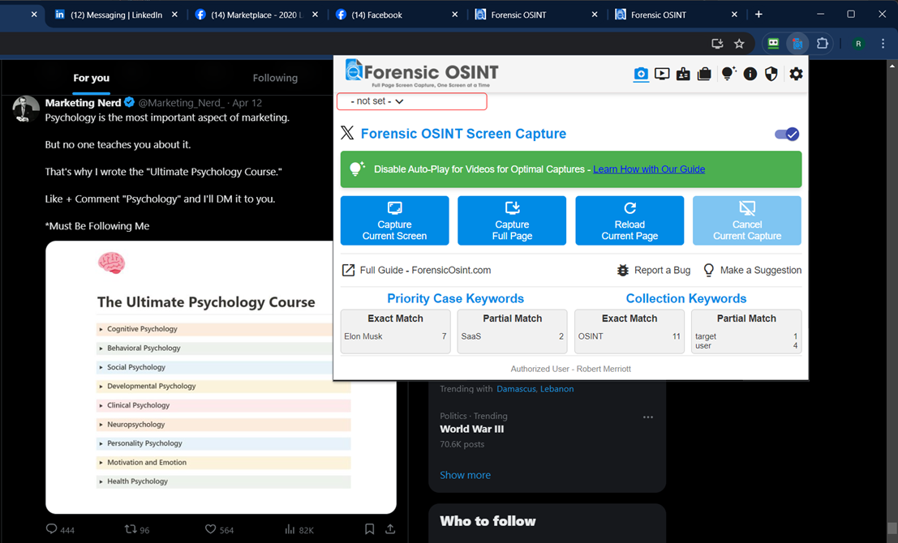Click the green extension icon in browser toolbar
This screenshot has width=898, height=543.
tap(773, 44)
